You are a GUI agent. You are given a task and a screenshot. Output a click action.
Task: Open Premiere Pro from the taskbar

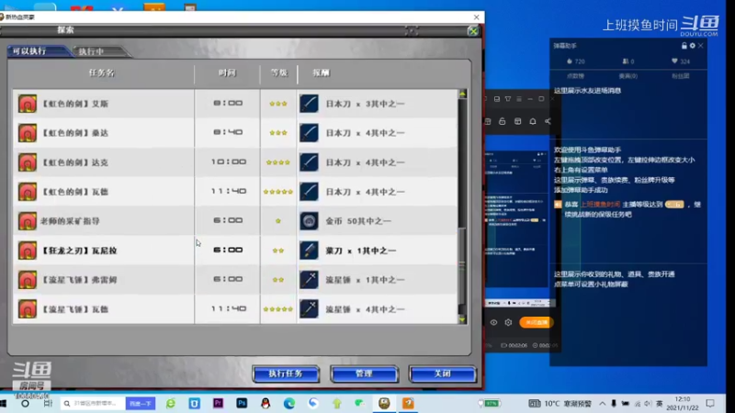[x=218, y=403]
